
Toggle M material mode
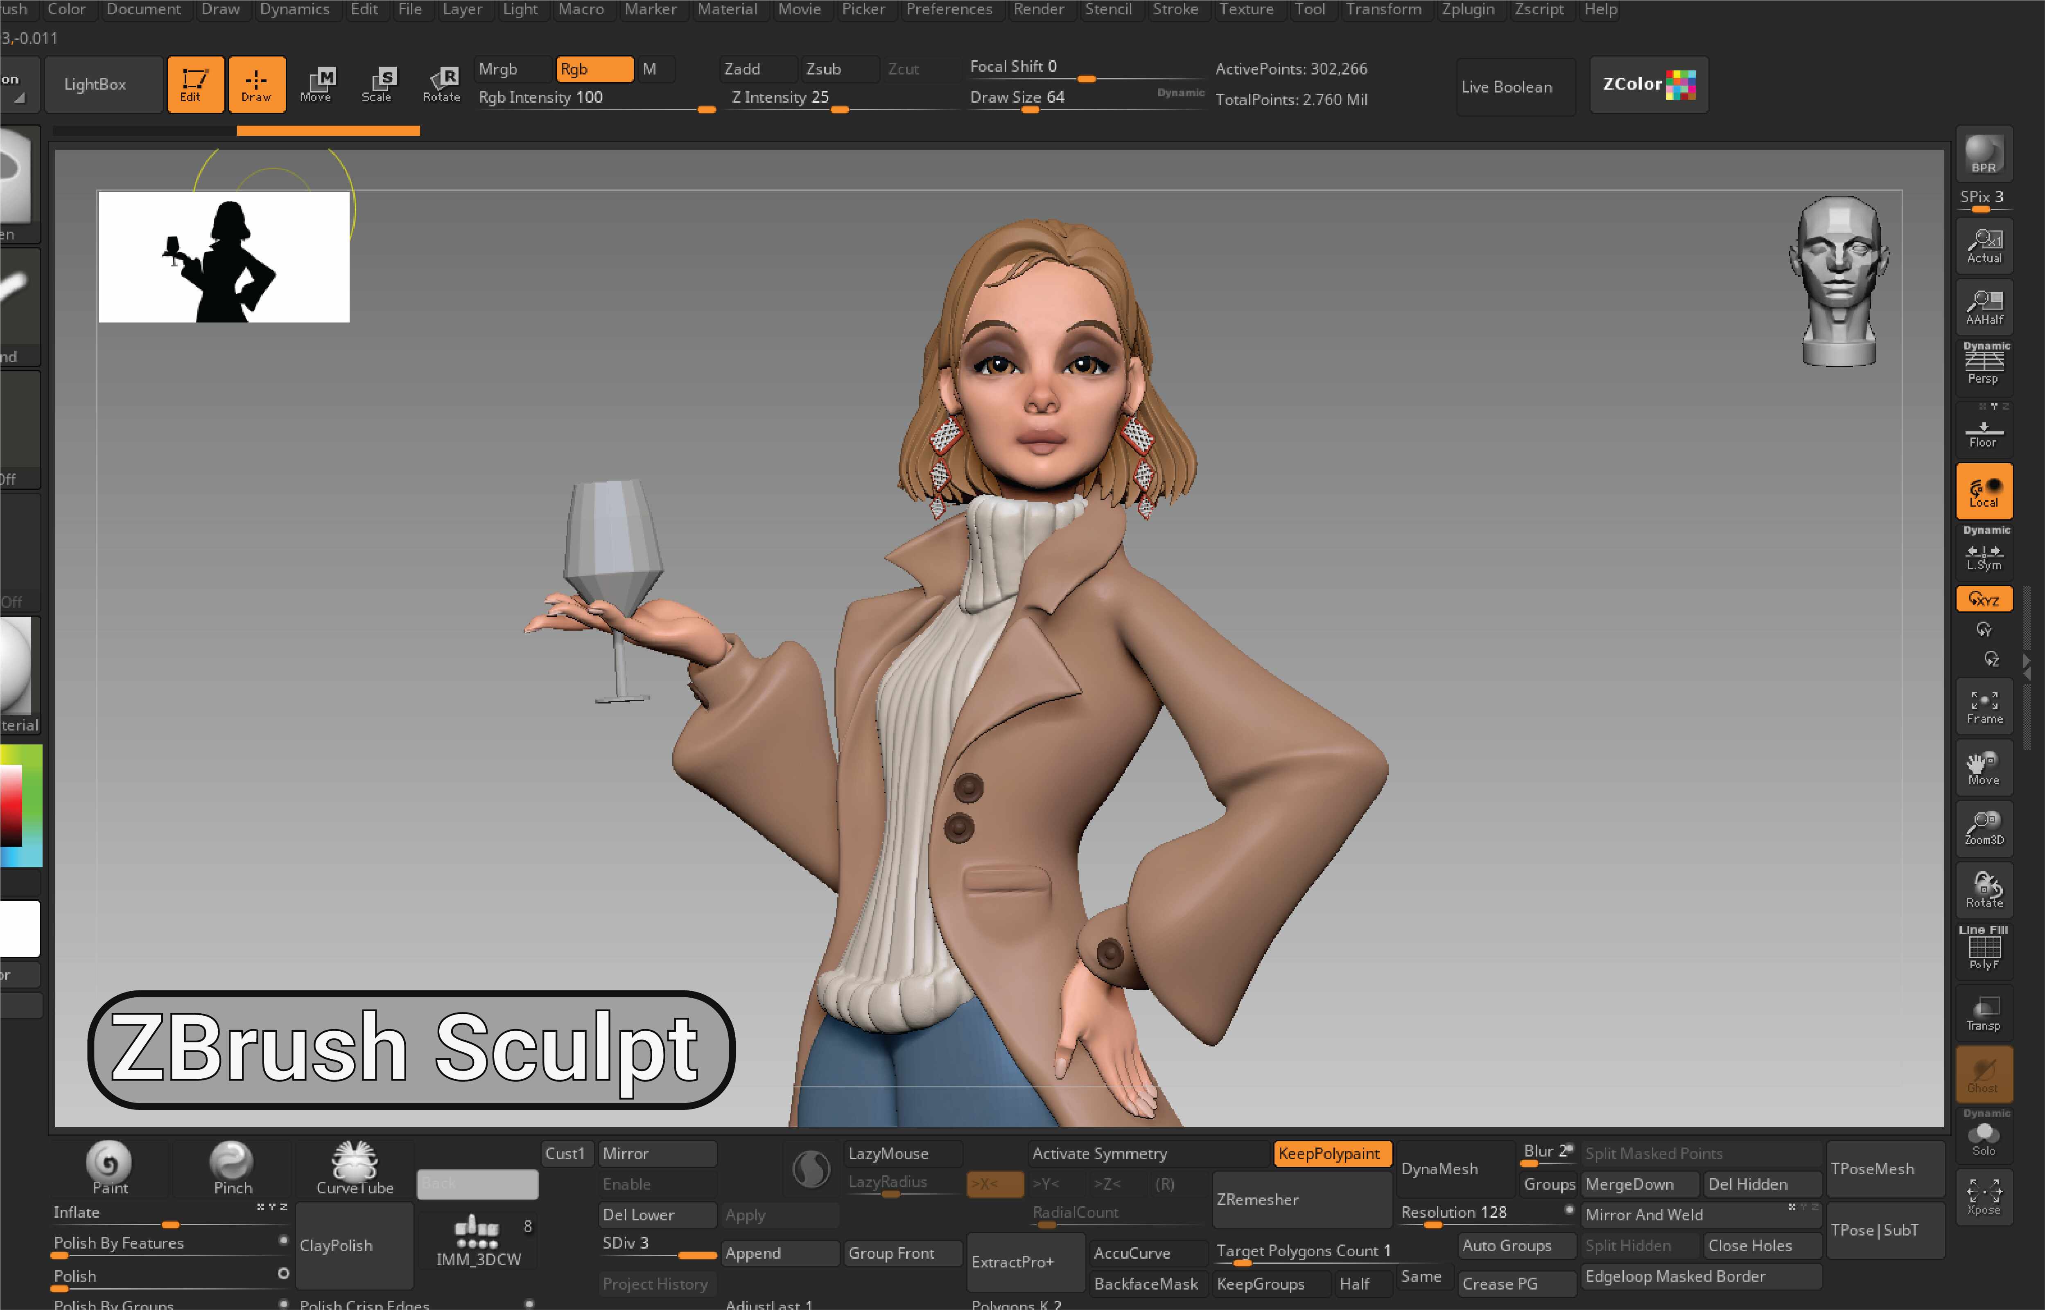click(655, 69)
